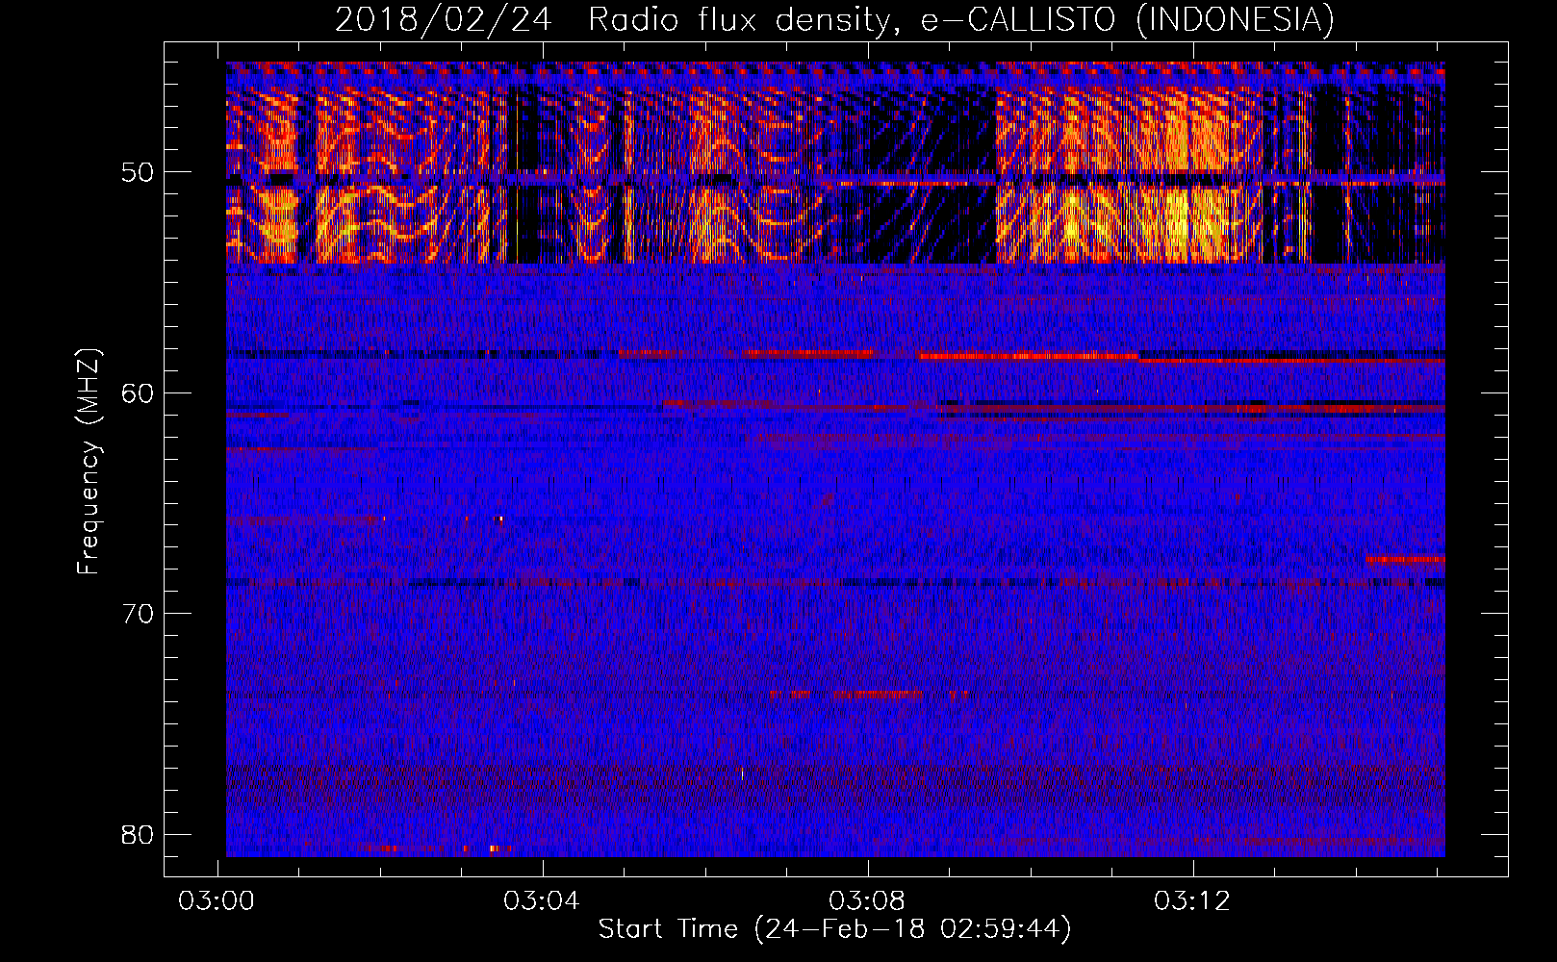Click the 03:00 time tick label
This screenshot has width=1557, height=962.
tap(217, 901)
